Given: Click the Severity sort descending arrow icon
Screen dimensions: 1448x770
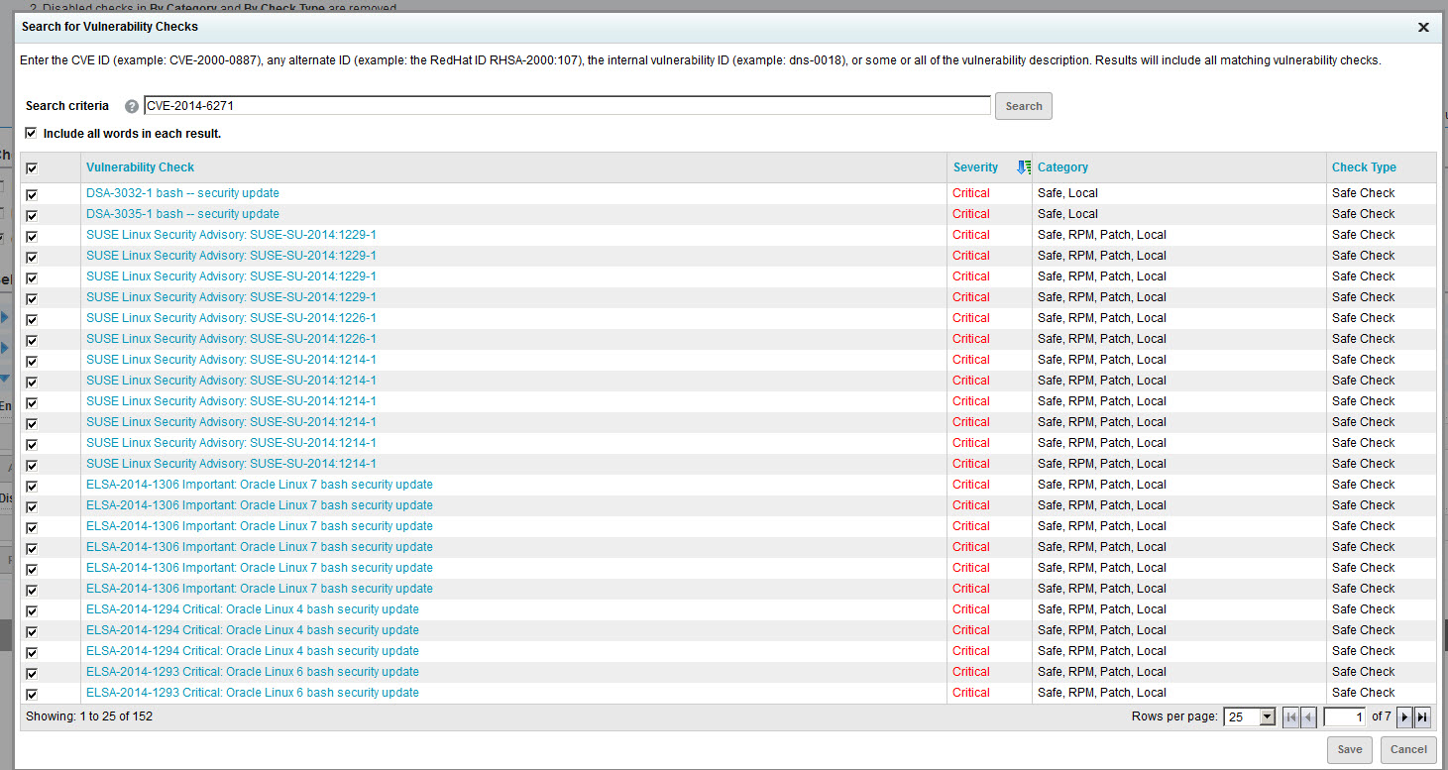Looking at the screenshot, I should (x=1023, y=167).
